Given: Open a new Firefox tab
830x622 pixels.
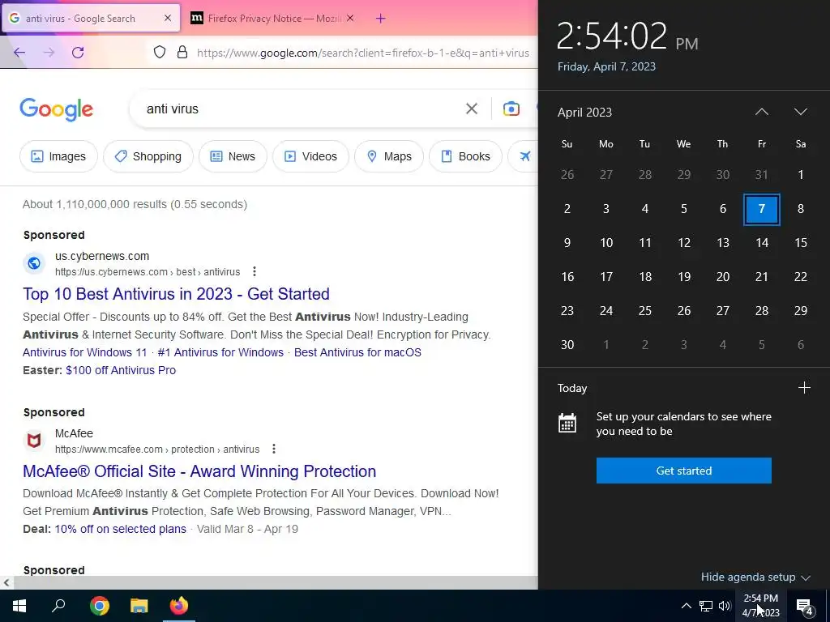Looking at the screenshot, I should point(380,19).
